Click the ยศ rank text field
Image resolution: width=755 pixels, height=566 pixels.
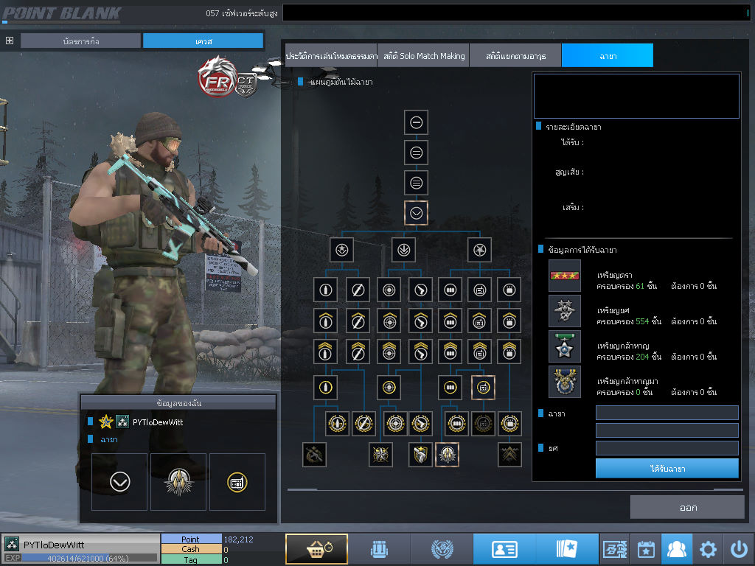[x=667, y=448]
